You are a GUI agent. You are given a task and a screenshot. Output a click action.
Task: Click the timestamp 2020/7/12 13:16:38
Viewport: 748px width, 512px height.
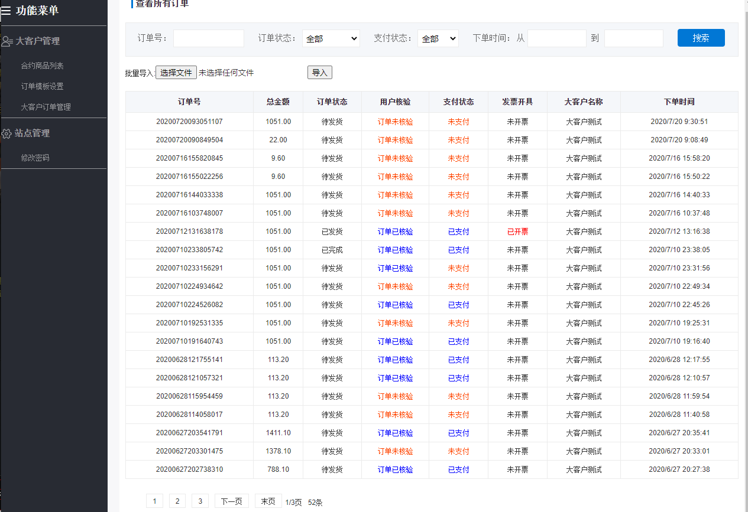tap(679, 231)
